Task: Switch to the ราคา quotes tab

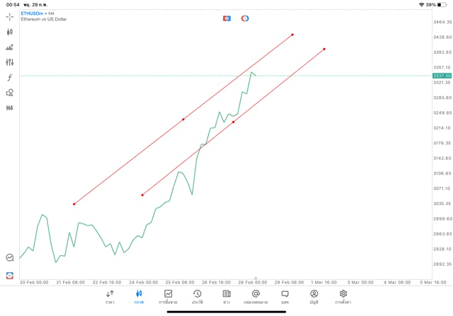Action: tap(110, 296)
